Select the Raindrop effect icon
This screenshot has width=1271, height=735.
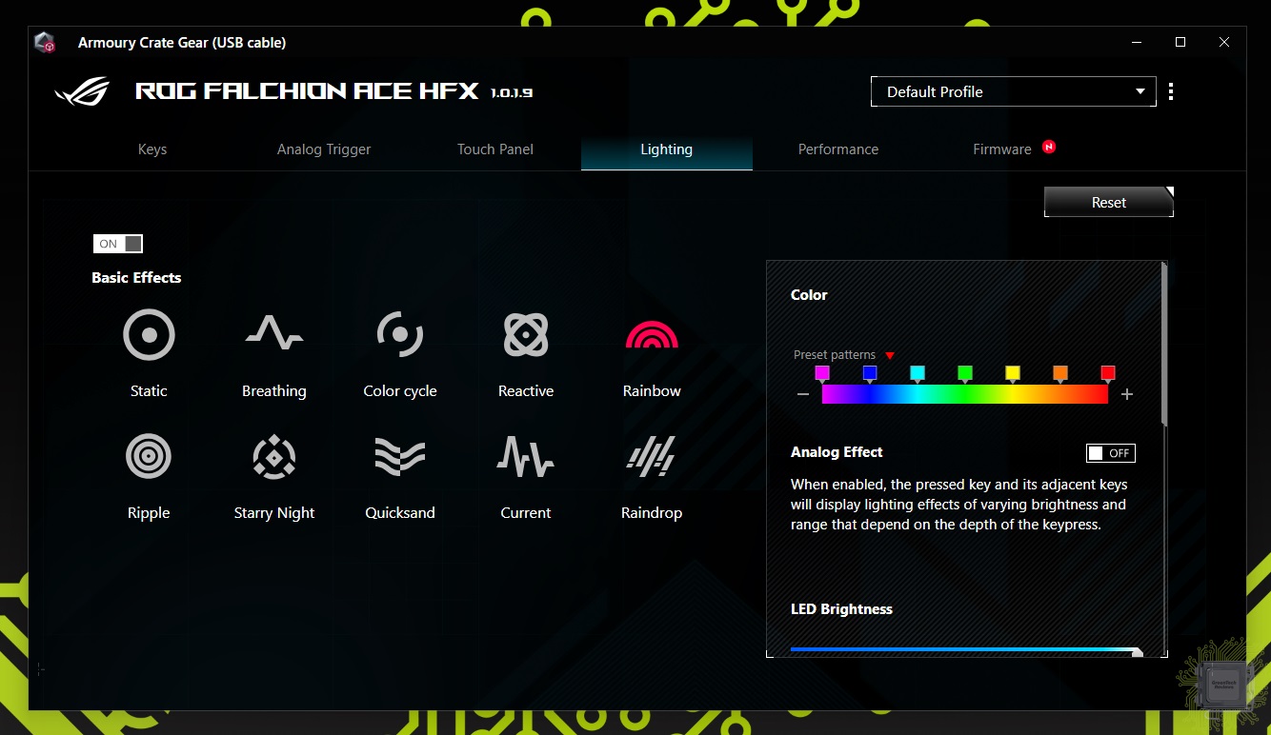[x=652, y=456]
